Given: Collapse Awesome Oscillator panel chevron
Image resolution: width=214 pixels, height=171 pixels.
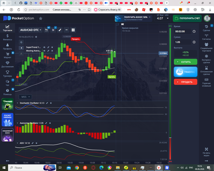Looking at the screenshot, I should coord(18,123).
